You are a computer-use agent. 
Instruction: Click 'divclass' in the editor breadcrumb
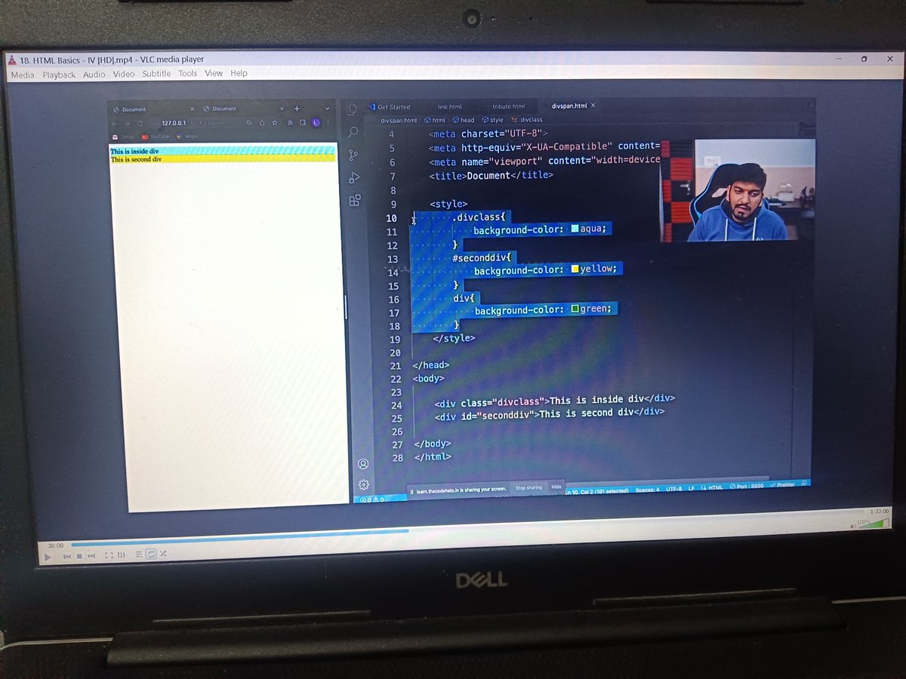coord(531,119)
